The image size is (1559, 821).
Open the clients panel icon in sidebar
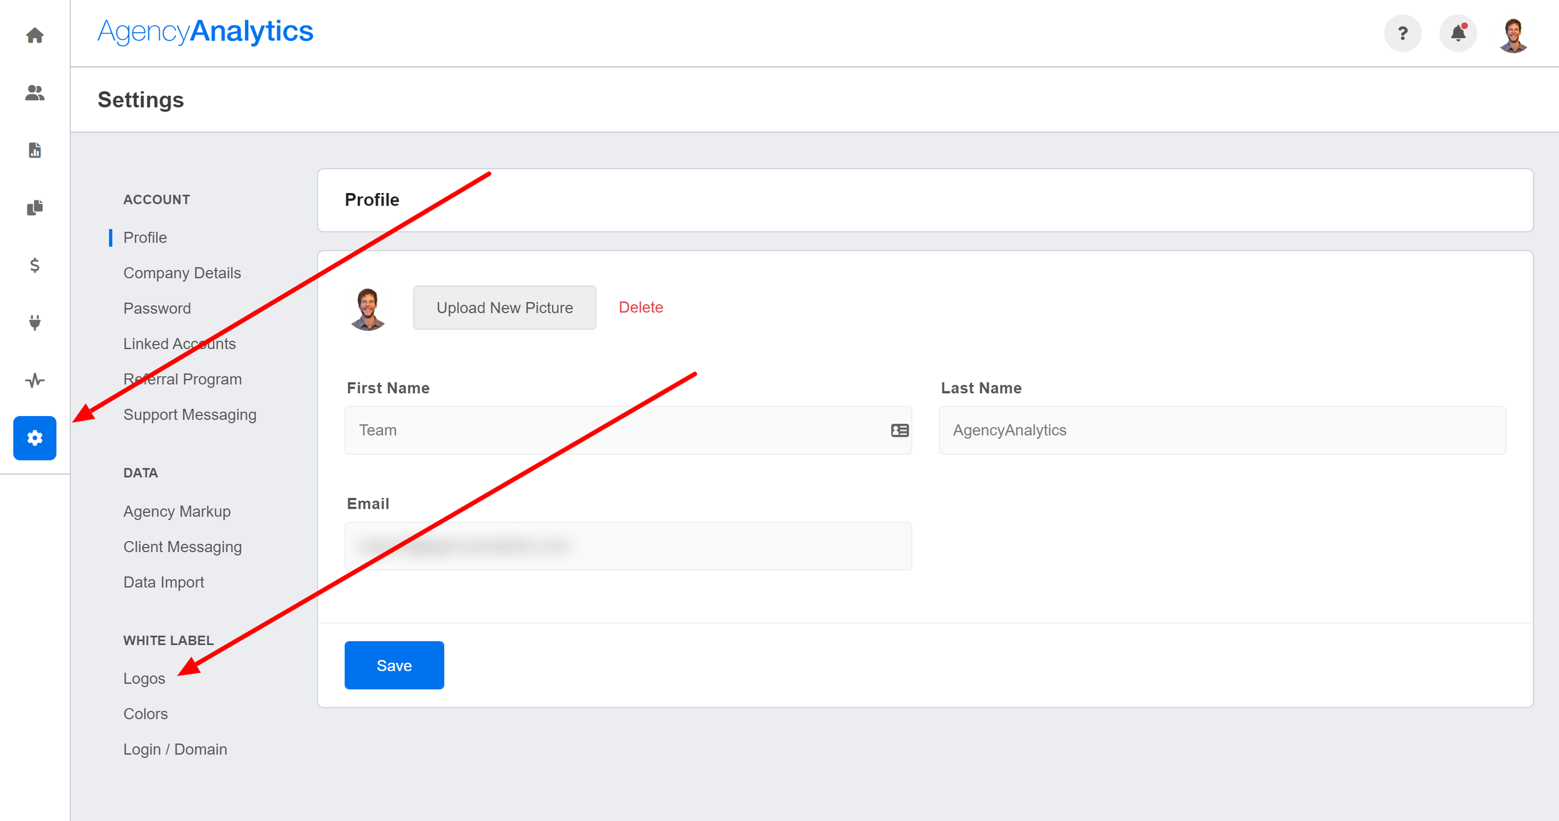(35, 92)
